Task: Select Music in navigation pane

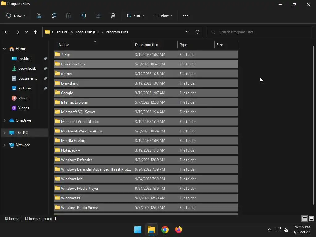Action: coord(23,98)
